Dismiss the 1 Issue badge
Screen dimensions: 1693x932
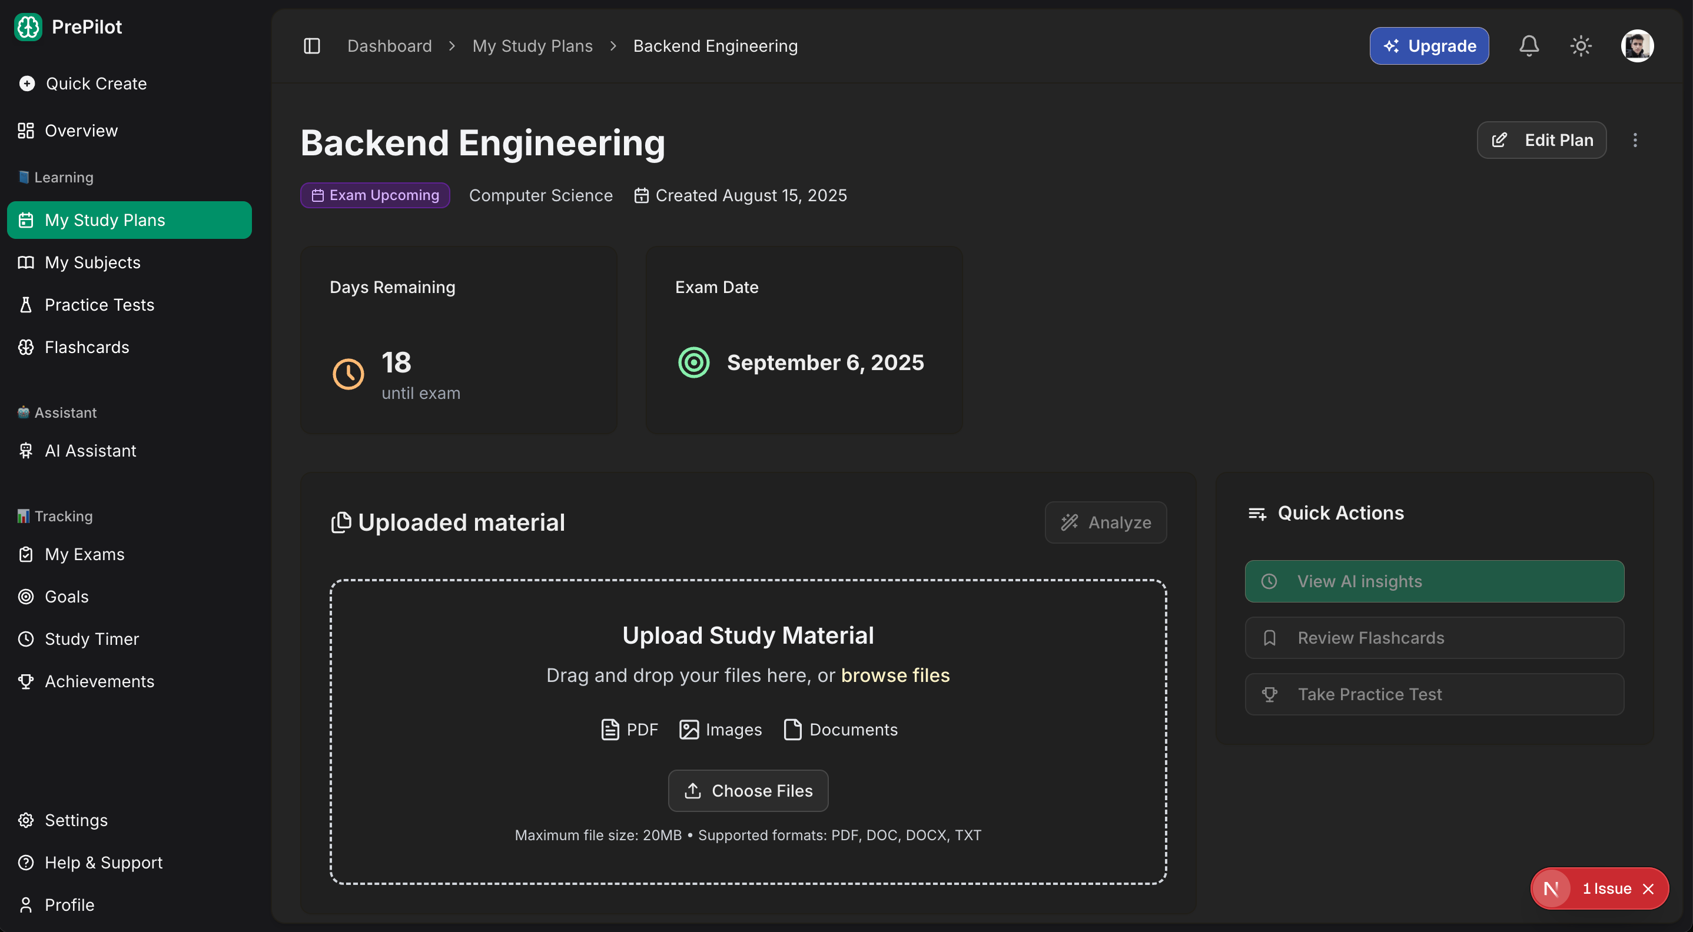coord(1648,888)
